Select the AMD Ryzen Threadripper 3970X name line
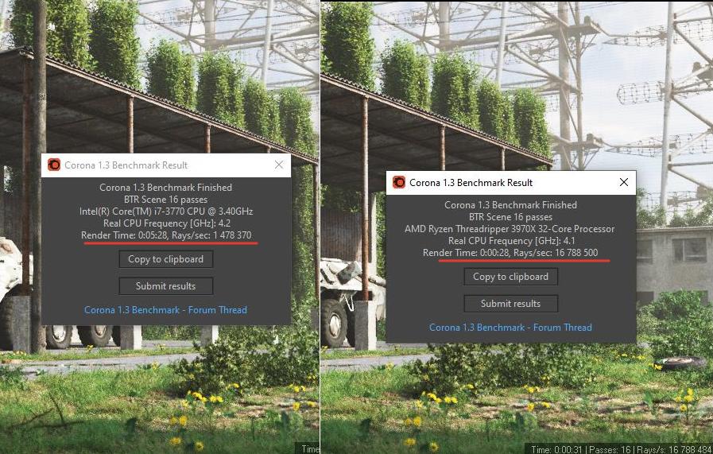This screenshot has height=454, width=713. (510, 229)
